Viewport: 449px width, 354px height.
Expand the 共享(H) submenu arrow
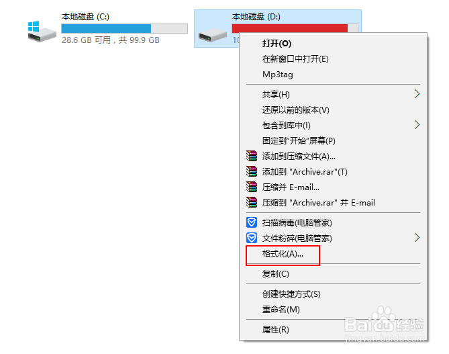tap(417, 94)
